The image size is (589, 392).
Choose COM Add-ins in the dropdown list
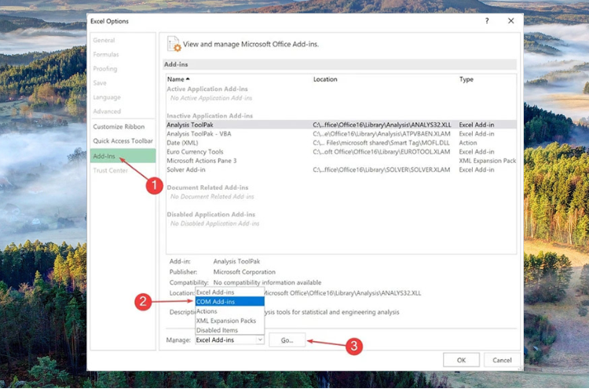coord(229,302)
